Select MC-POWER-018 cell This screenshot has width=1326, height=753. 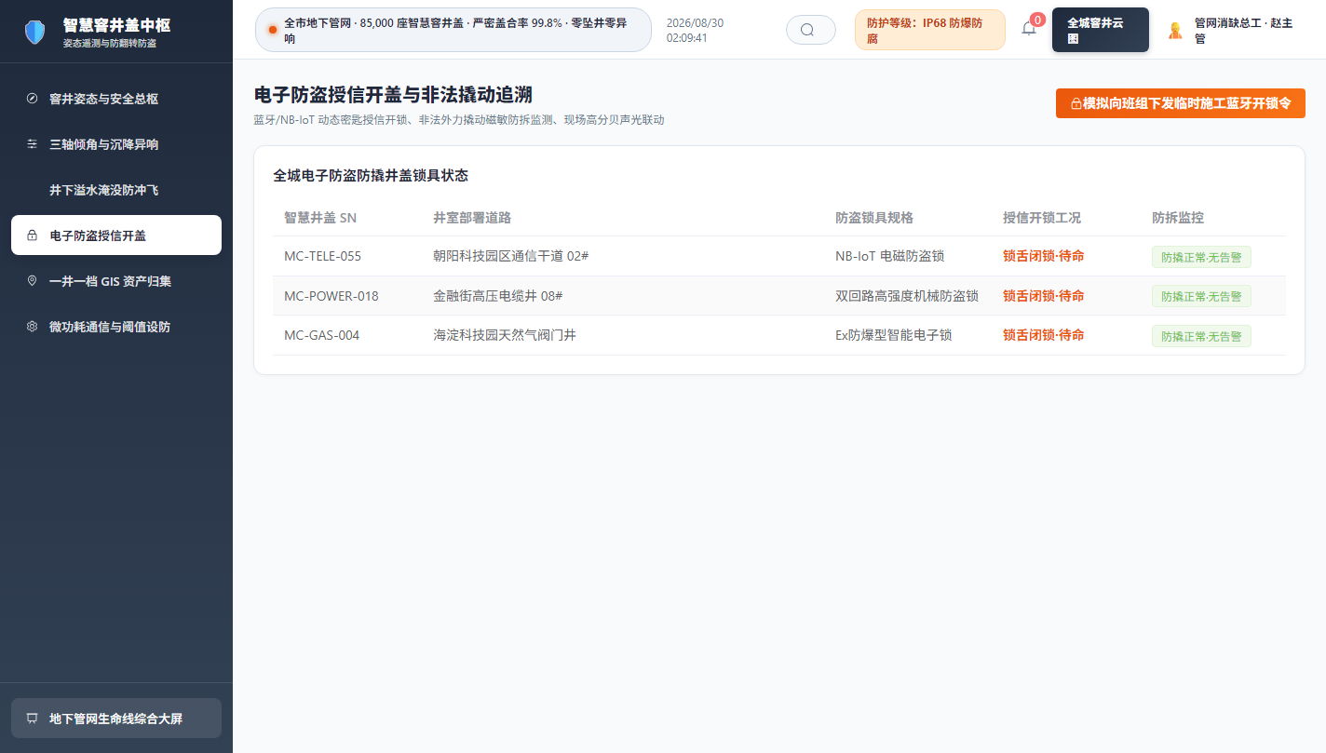tap(331, 296)
